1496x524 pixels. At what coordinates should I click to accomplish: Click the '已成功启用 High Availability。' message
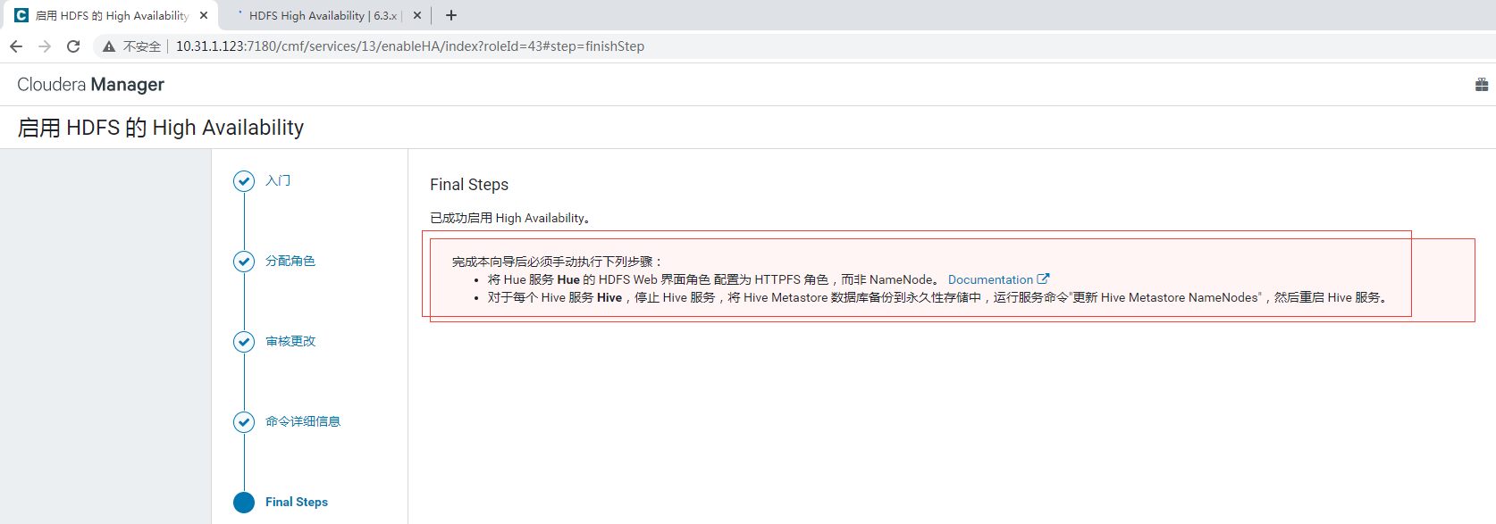510,218
